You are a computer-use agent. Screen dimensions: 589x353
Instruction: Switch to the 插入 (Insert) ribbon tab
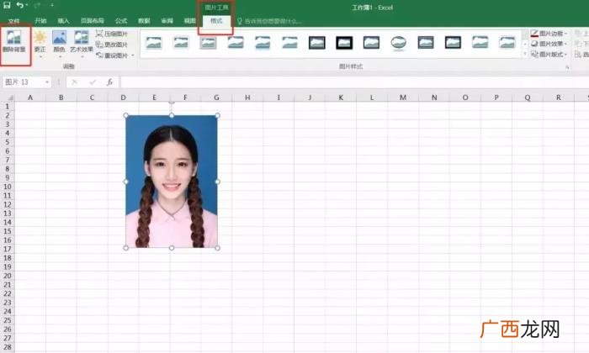[x=63, y=21]
